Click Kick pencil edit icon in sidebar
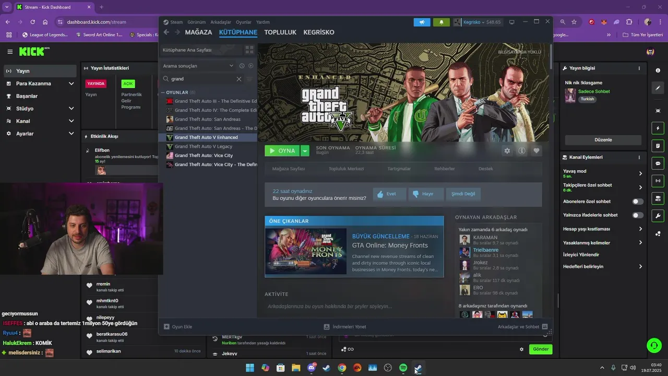 pos(658,88)
